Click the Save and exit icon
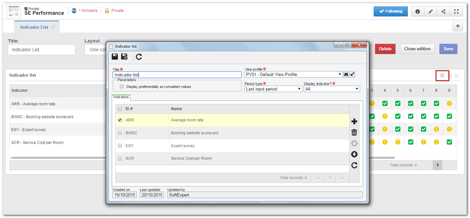Viewport: 470px width, 218px height. pyautogui.click(x=124, y=57)
